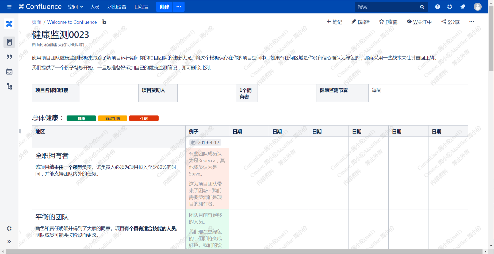Follow the Welcome to Confluence breadcrumb link
Screen dimensions: 494x254
(72, 22)
